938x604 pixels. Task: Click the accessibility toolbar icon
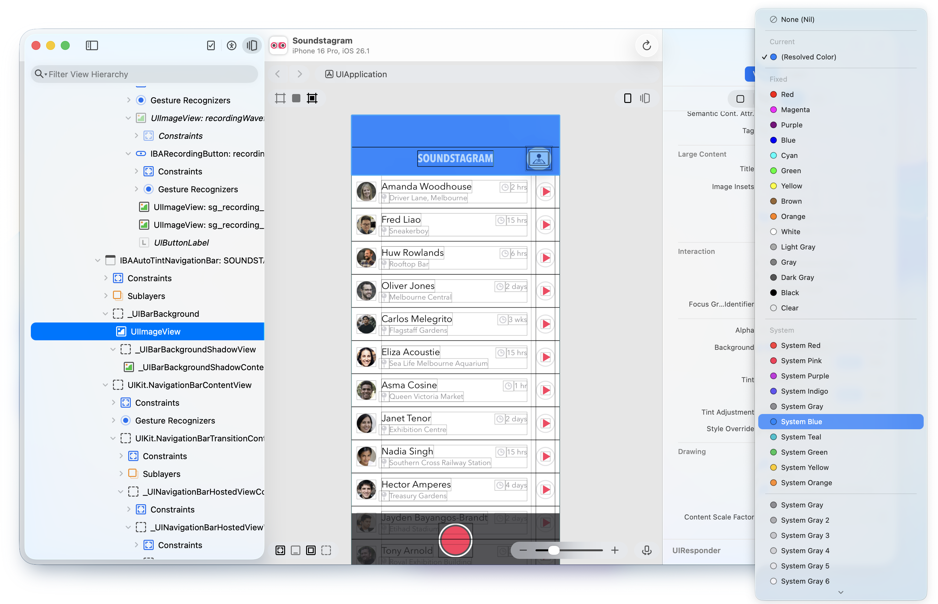(231, 45)
